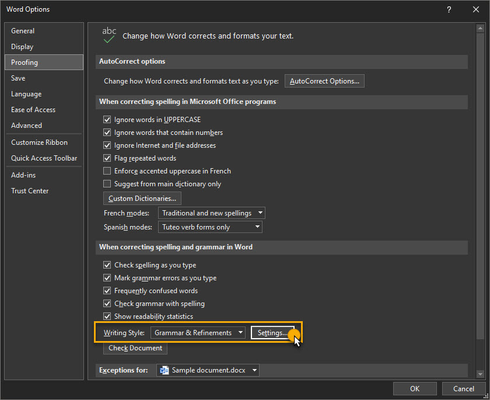The image size is (490, 400).
Task: Select the Proofing category
Action: click(x=44, y=62)
